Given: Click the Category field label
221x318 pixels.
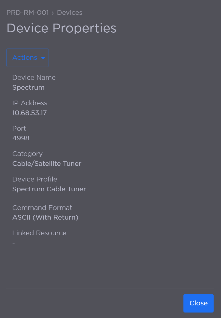Looking at the screenshot, I should pos(27,154).
